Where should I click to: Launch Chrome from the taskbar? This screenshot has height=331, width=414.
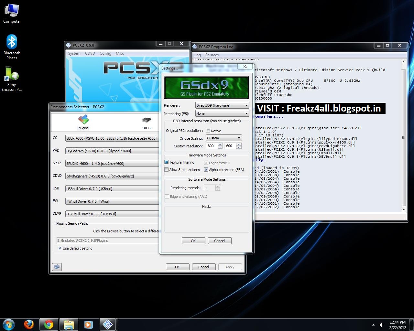click(49, 325)
